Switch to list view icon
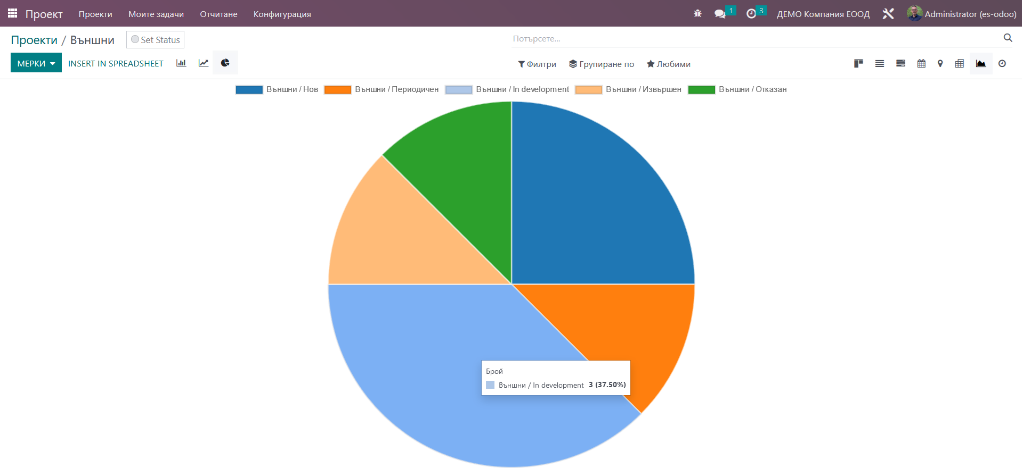 coord(880,64)
